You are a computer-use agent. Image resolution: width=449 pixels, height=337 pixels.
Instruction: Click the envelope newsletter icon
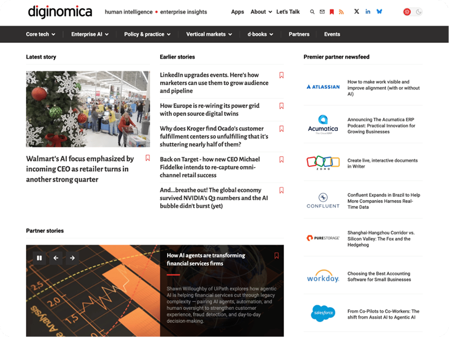coord(322,12)
